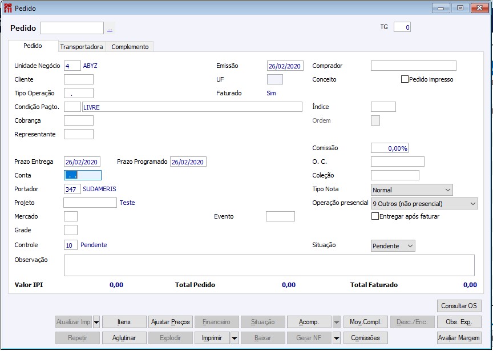The width and height of the screenshot is (493, 351).
Task: Click the Emissão date field
Action: (x=285, y=66)
